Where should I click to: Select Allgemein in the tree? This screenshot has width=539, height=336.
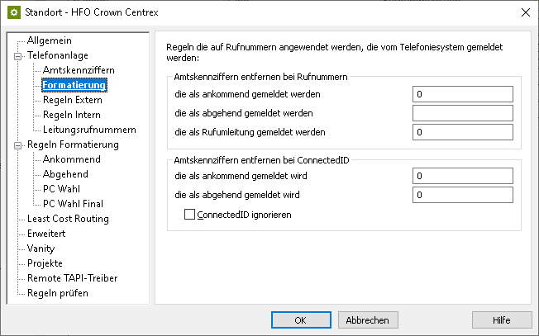tap(50, 40)
